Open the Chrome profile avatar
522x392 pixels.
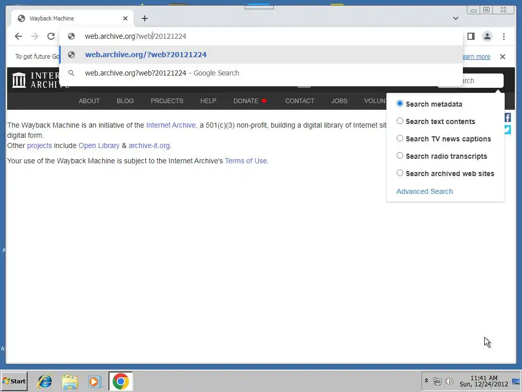pos(487,36)
